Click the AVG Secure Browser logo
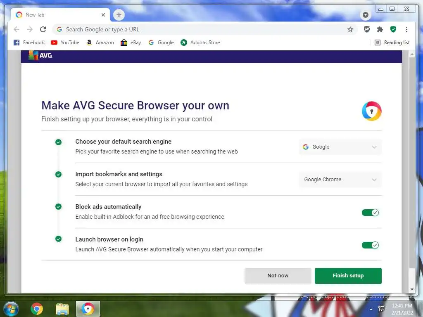This screenshot has width=423, height=317. (371, 111)
